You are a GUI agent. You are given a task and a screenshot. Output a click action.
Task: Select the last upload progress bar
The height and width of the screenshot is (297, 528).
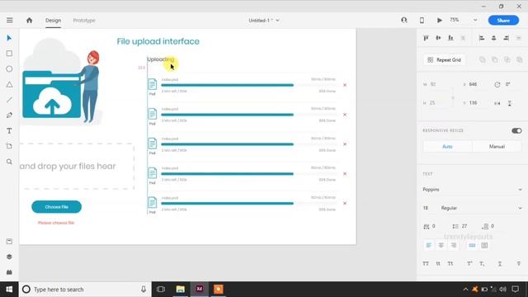228,204
